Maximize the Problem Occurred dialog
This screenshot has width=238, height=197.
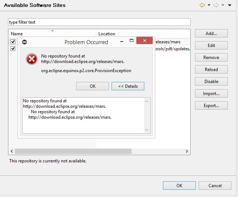tap(132, 40)
